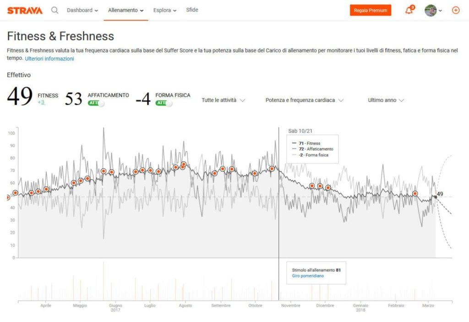Click the profile avatar picture
469x322 pixels.
tap(431, 11)
